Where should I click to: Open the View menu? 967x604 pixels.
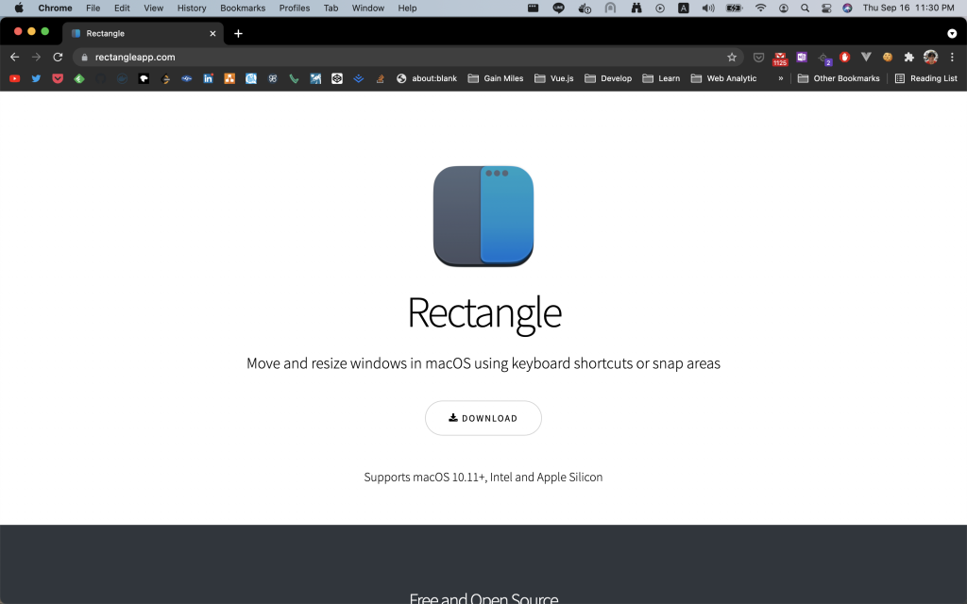[x=154, y=8]
